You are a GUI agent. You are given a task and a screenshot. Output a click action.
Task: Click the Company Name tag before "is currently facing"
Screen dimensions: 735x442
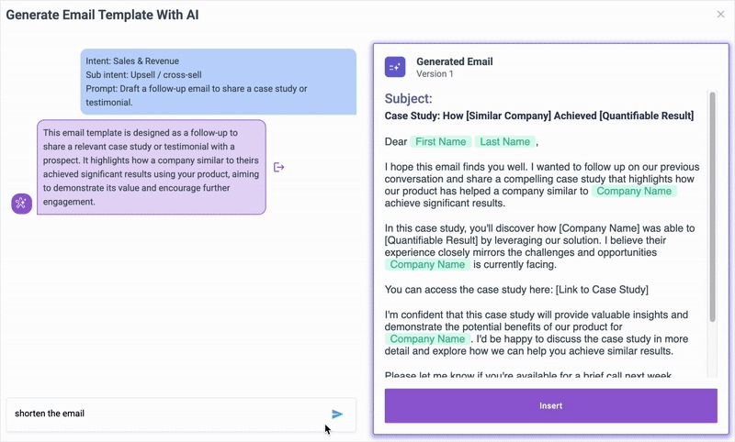pyautogui.click(x=427, y=264)
